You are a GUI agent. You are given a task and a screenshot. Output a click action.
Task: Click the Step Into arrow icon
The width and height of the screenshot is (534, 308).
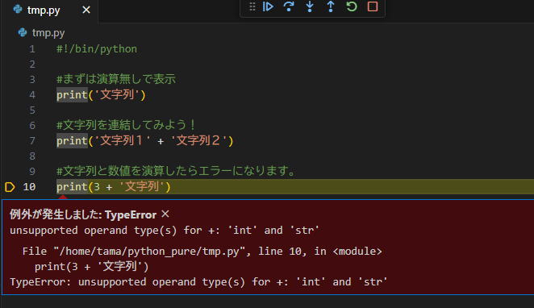pos(310,6)
